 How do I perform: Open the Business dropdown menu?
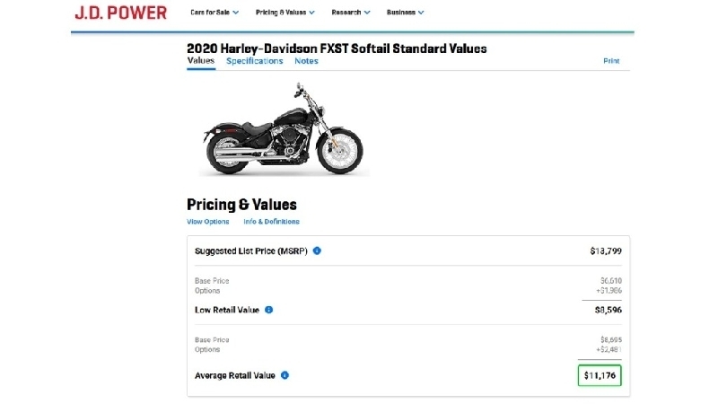coord(405,13)
